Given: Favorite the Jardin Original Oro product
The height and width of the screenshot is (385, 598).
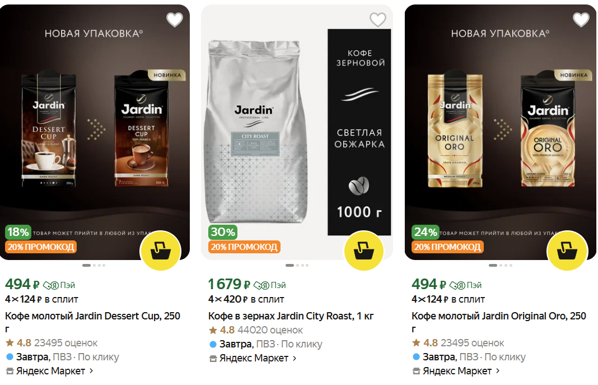Looking at the screenshot, I should (x=581, y=20).
